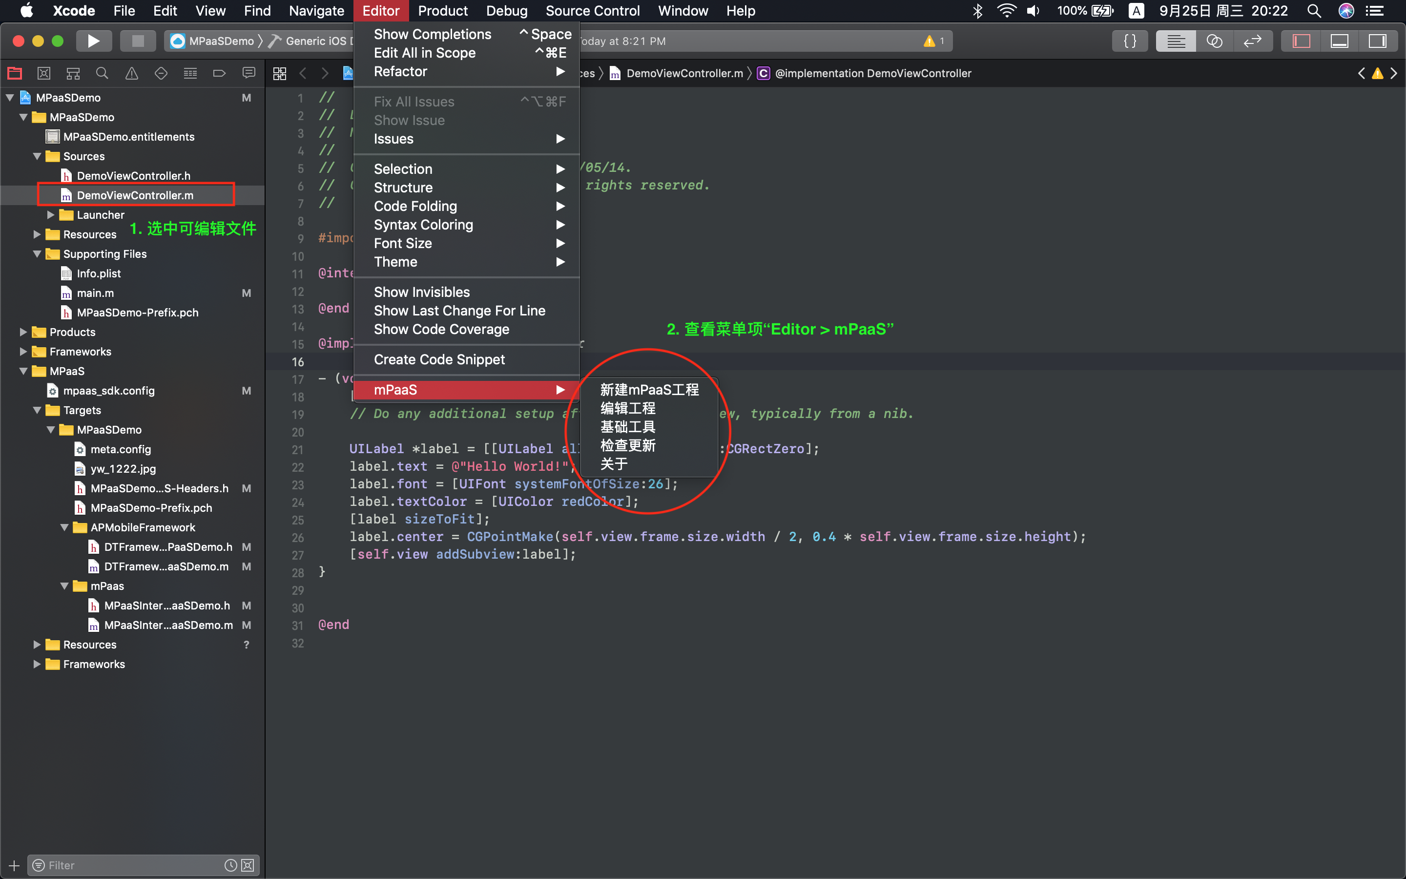Choose 编辑工程 in mPaaS submenu
Screen dimensions: 1406x879
click(650, 408)
